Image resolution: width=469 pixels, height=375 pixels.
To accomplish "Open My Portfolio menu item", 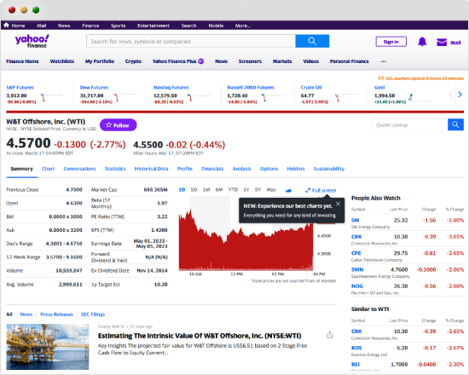I will click(100, 61).
